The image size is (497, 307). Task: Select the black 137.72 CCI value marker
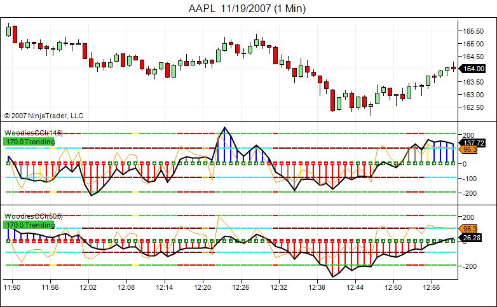(x=472, y=143)
